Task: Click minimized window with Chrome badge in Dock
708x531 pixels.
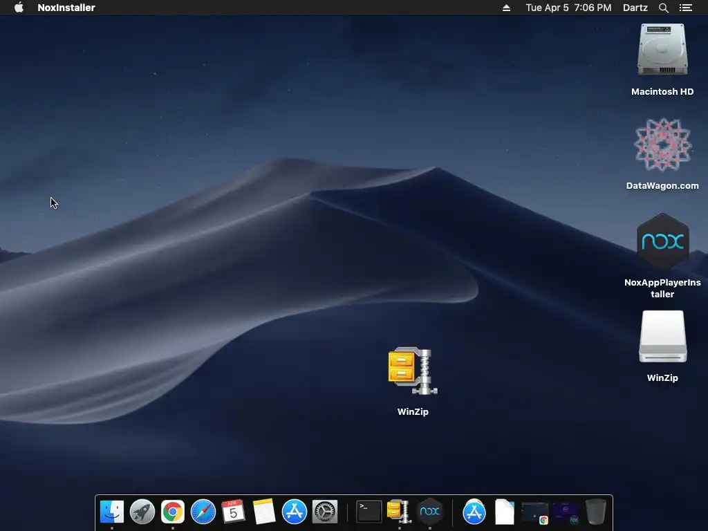Action: coord(535,513)
